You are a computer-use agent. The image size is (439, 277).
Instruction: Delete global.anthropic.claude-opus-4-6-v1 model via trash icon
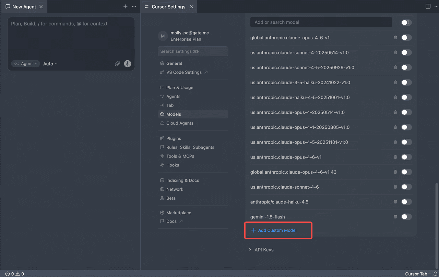(x=395, y=37)
